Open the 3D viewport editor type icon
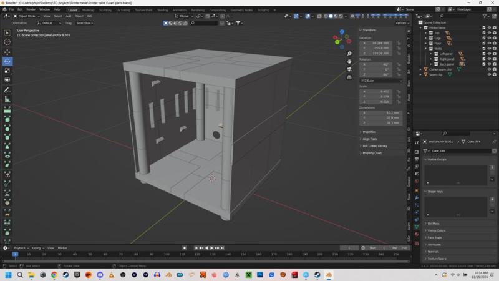 click(x=6, y=16)
